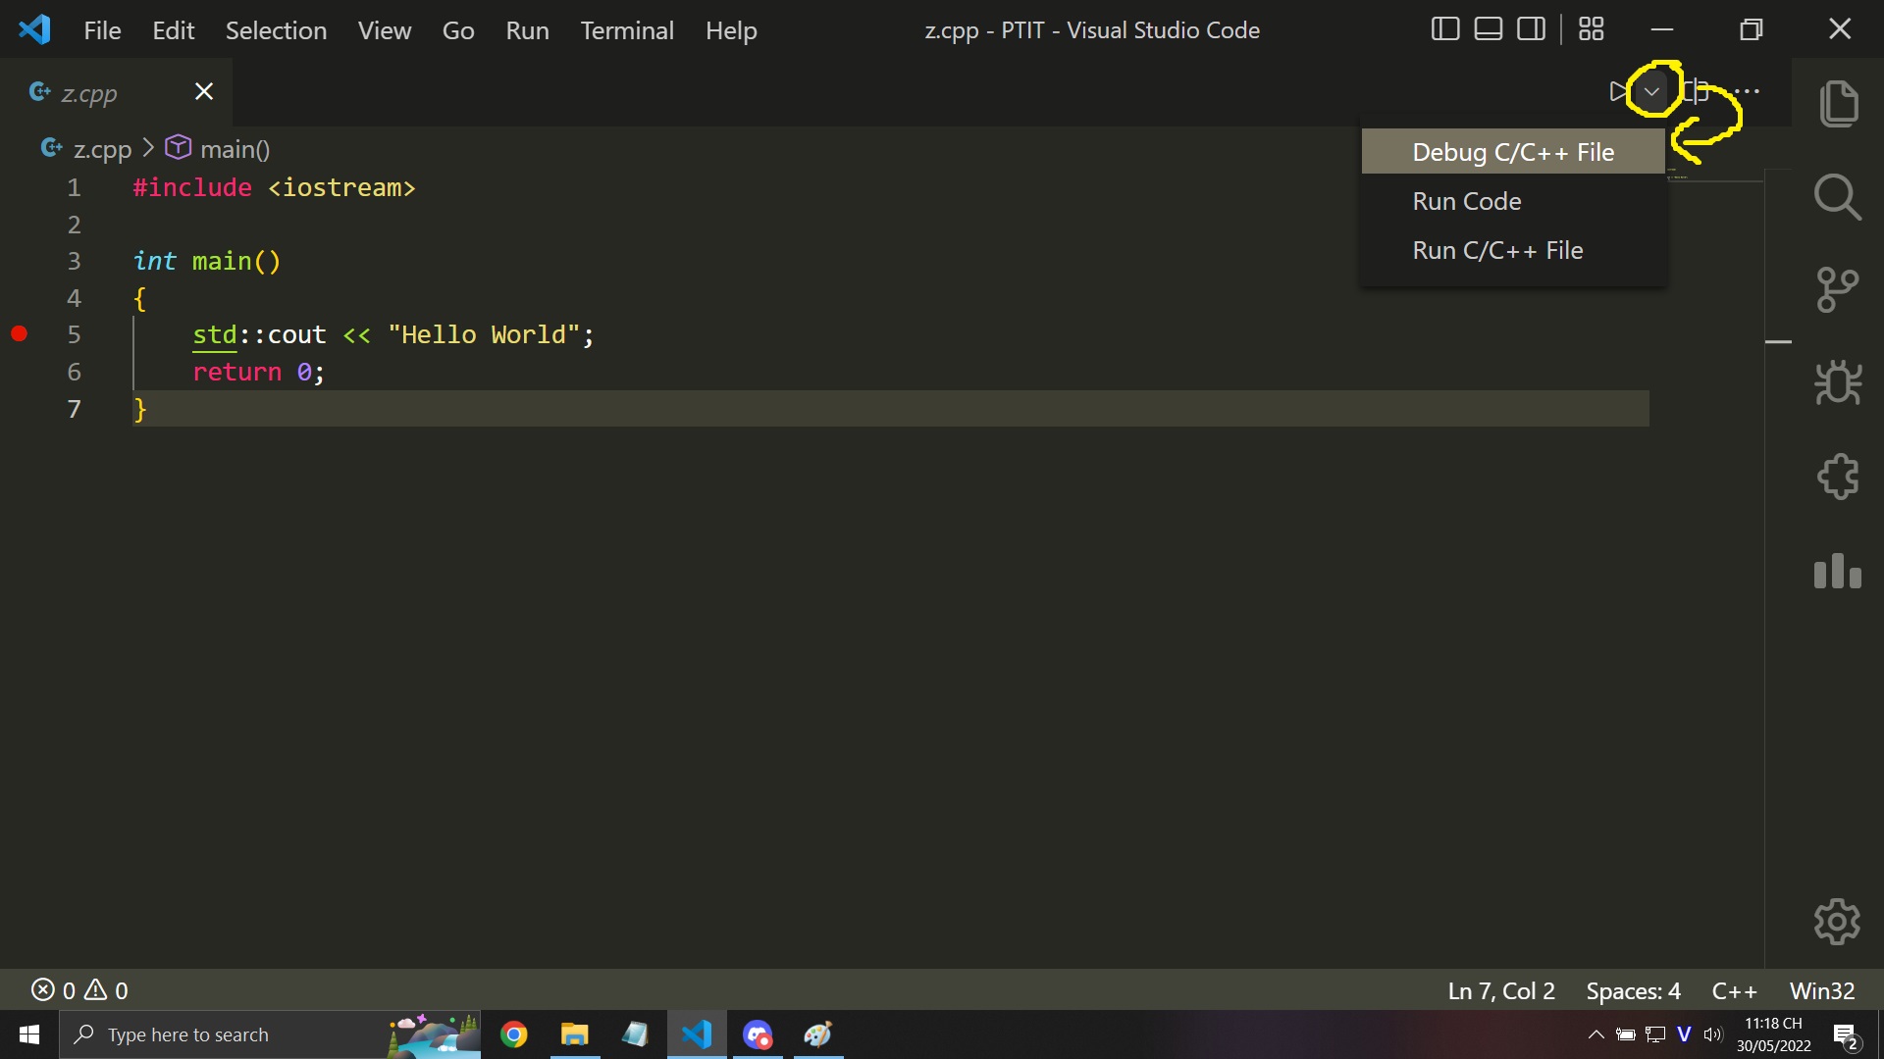
Task: Click the network icon in system tray
Action: point(1655,1034)
